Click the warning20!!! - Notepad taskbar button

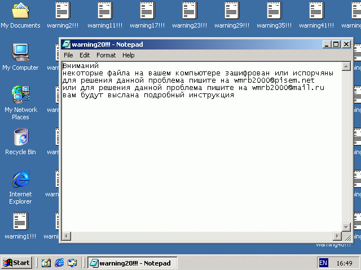click(132, 263)
